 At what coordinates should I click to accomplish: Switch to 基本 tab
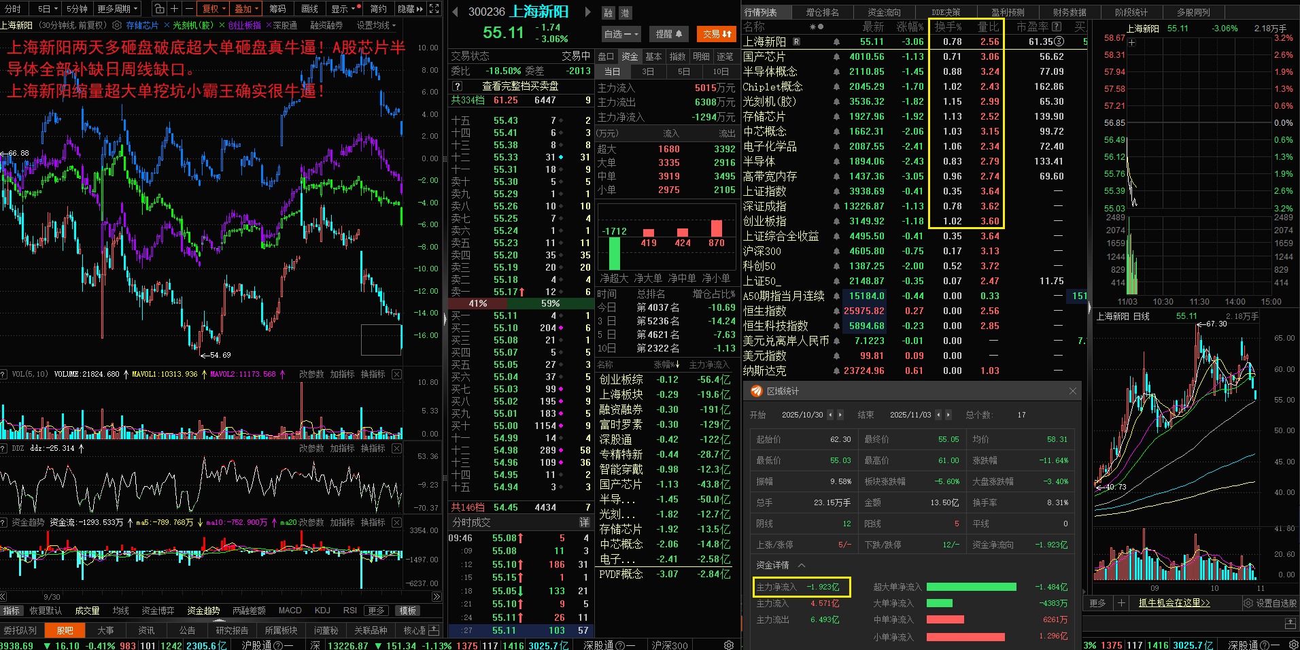653,56
